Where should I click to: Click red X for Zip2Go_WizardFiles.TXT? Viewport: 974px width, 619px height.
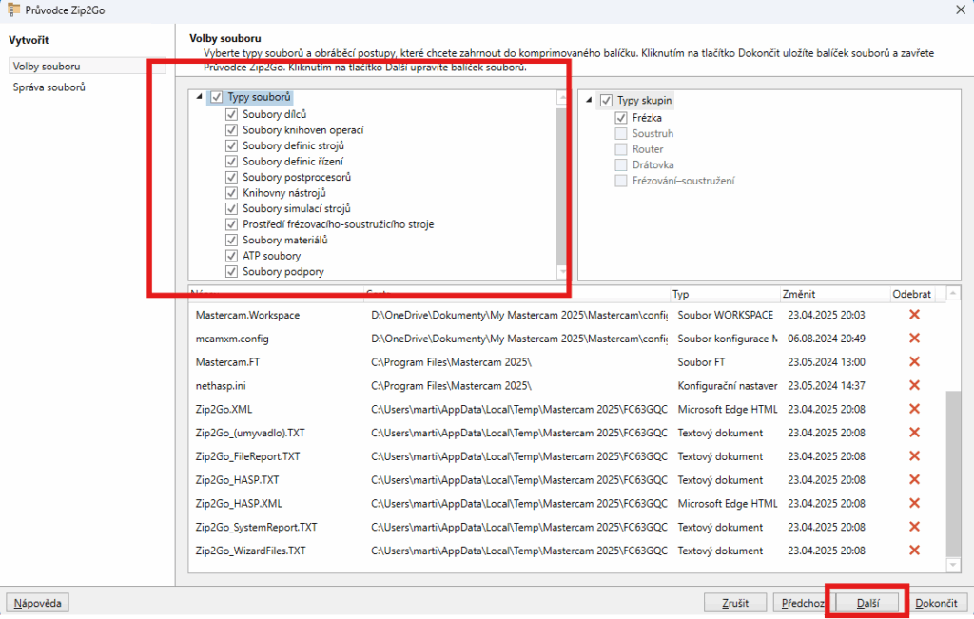[x=914, y=551]
